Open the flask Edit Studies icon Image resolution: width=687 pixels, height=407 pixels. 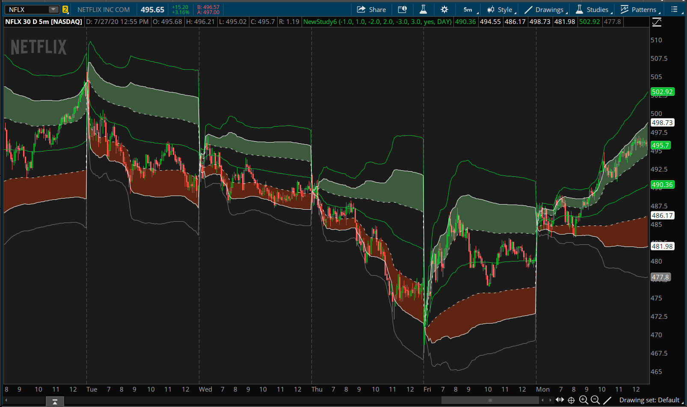pos(423,9)
